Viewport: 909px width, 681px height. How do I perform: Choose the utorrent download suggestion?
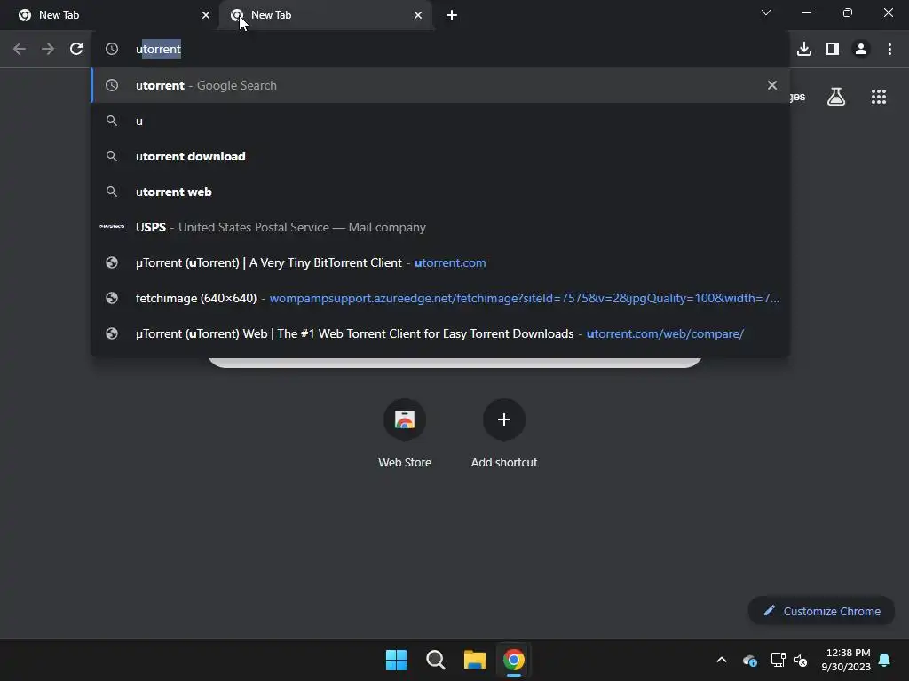click(x=440, y=156)
